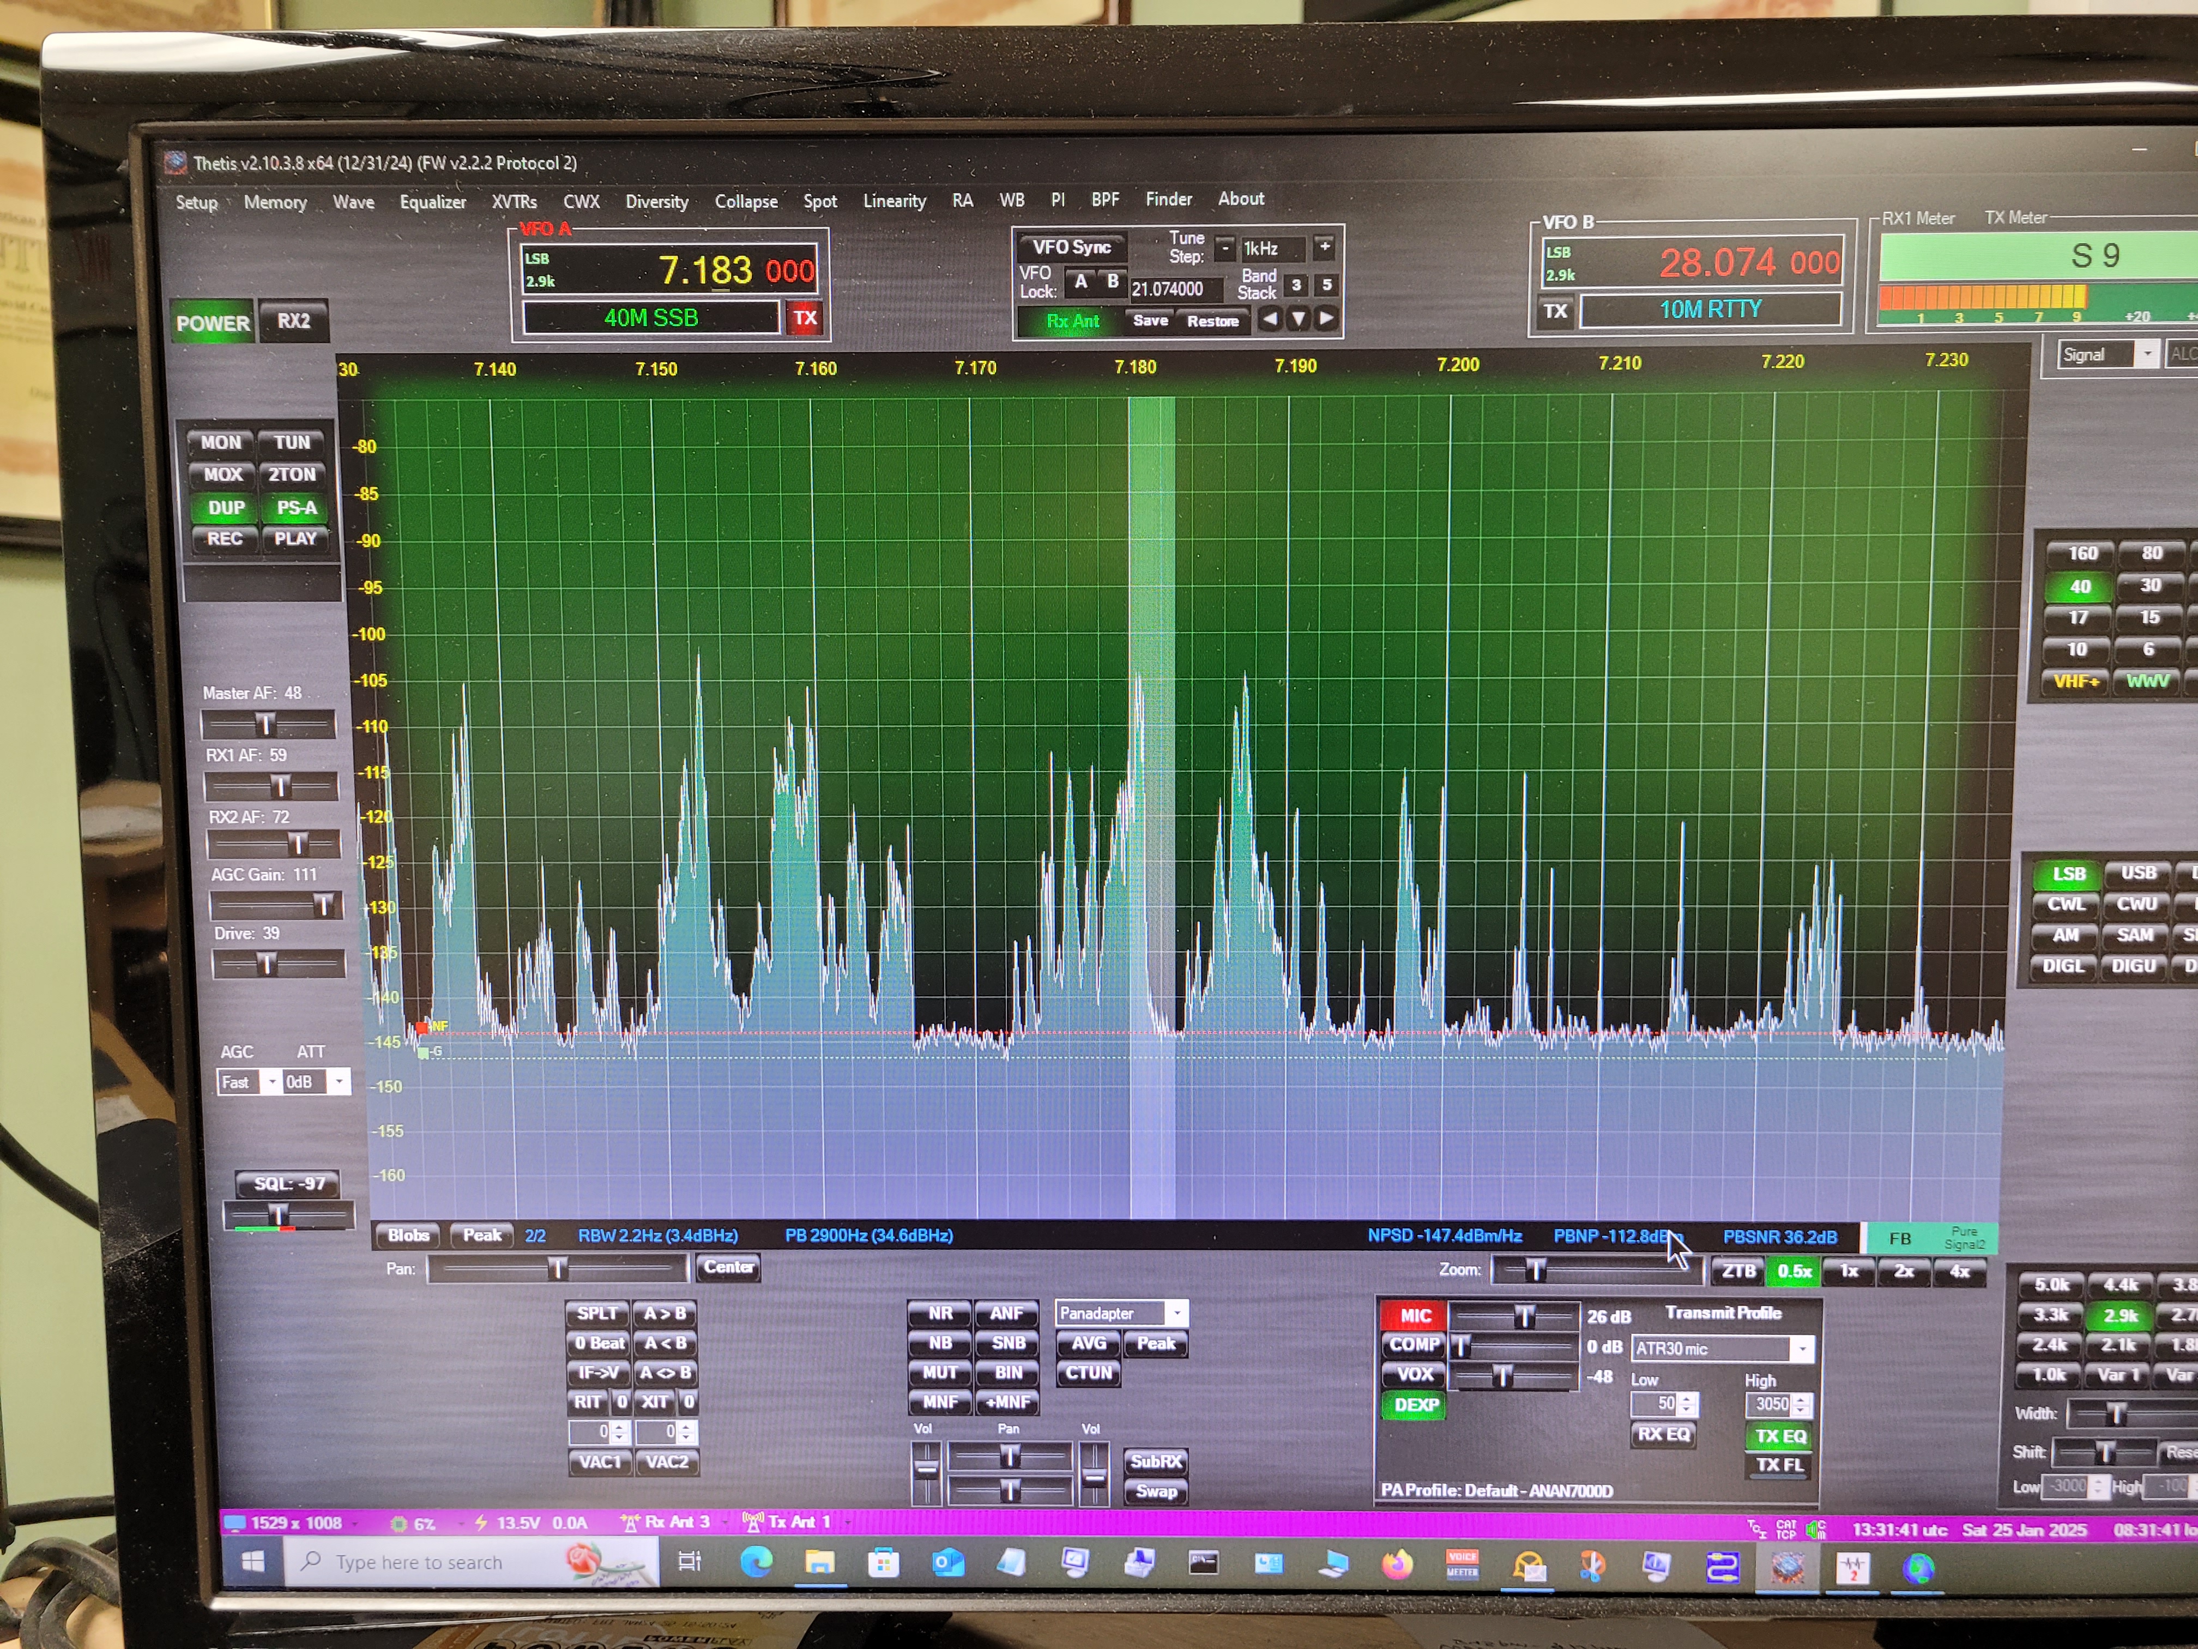This screenshot has width=2198, height=1649.
Task: Open the waveform app icon in taskbar
Action: (x=1852, y=1568)
